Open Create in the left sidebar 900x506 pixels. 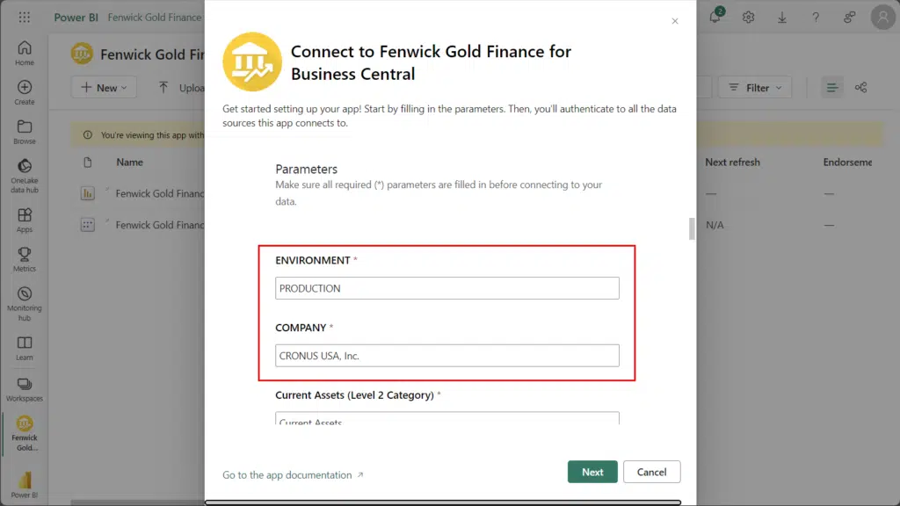point(24,92)
